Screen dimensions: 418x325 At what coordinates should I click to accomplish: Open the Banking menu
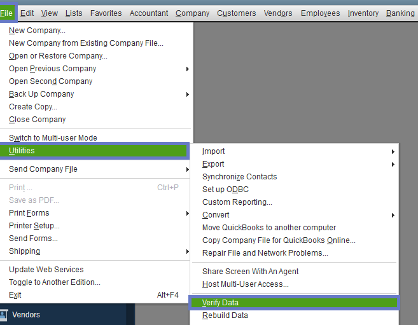[400, 13]
